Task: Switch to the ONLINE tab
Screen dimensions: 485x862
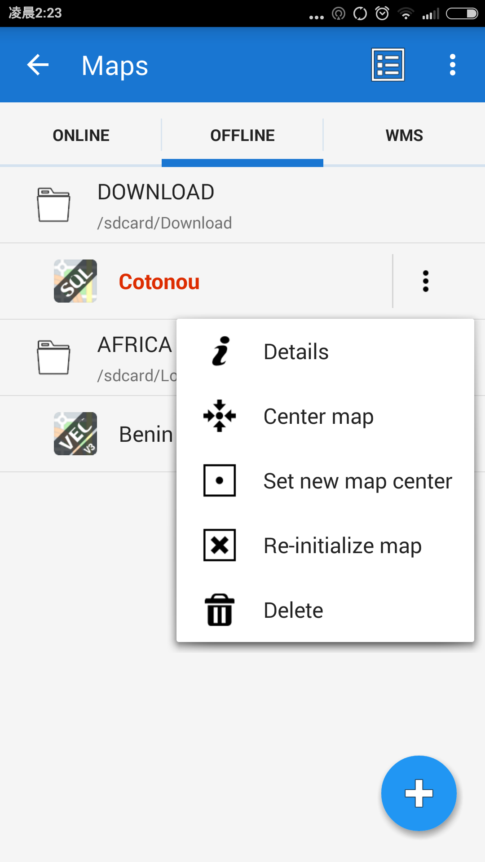Action: [x=81, y=135]
